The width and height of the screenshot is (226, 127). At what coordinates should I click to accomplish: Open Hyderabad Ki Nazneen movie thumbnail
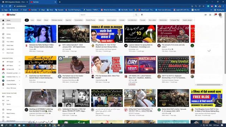[x=74, y=98]
